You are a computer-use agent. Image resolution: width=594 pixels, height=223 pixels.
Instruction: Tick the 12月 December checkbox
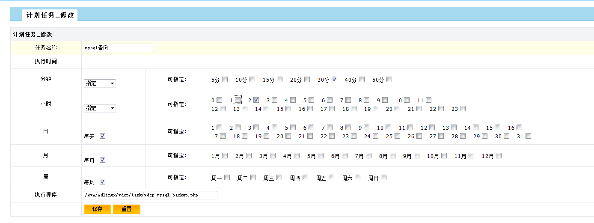click(499, 156)
